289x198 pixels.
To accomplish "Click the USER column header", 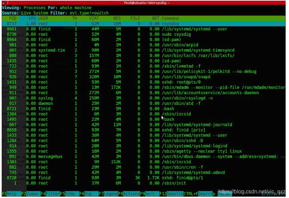I will (x=43, y=19).
